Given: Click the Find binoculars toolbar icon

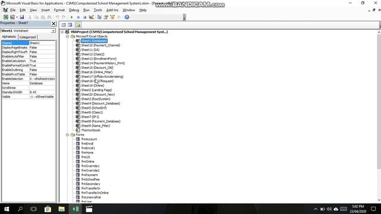Looking at the screenshot, I should pos(49,17).
